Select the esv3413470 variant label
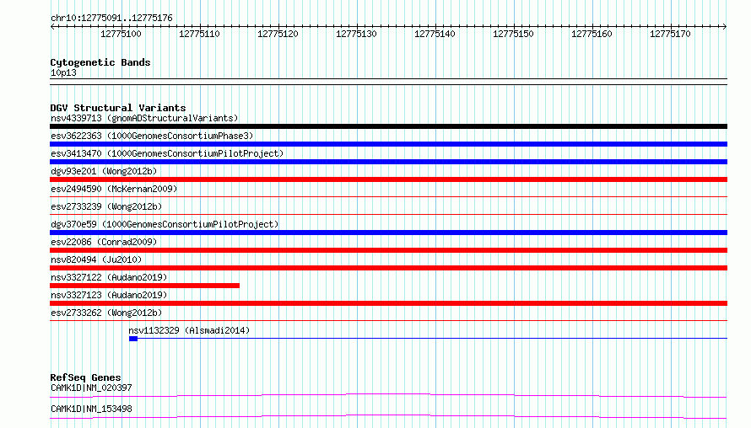 pos(167,153)
